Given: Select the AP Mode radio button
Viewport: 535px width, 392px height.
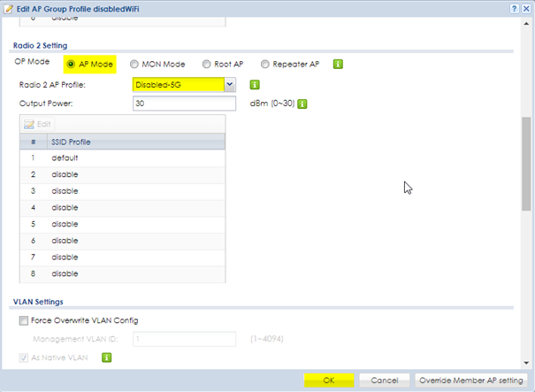Looking at the screenshot, I should tap(71, 64).
